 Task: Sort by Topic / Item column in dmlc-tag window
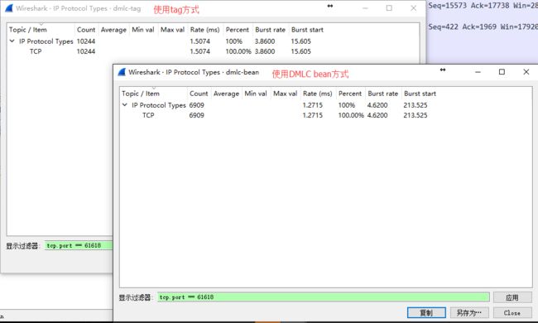tap(41, 30)
